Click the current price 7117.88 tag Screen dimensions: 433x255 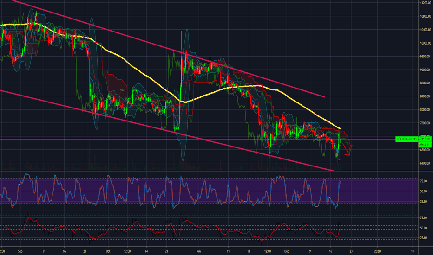(x=426, y=139)
